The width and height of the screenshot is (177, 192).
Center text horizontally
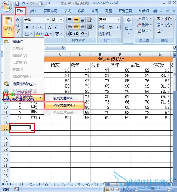pos(76,27)
